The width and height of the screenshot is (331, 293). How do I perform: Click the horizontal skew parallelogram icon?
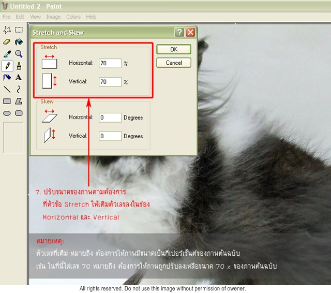[50, 116]
